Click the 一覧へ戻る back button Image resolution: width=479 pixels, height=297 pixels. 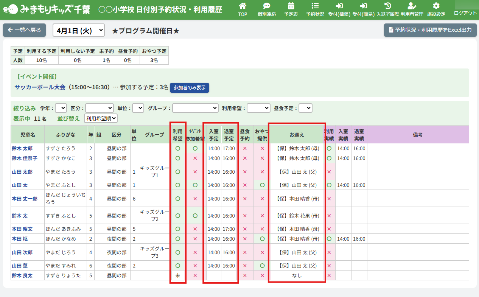25,30
